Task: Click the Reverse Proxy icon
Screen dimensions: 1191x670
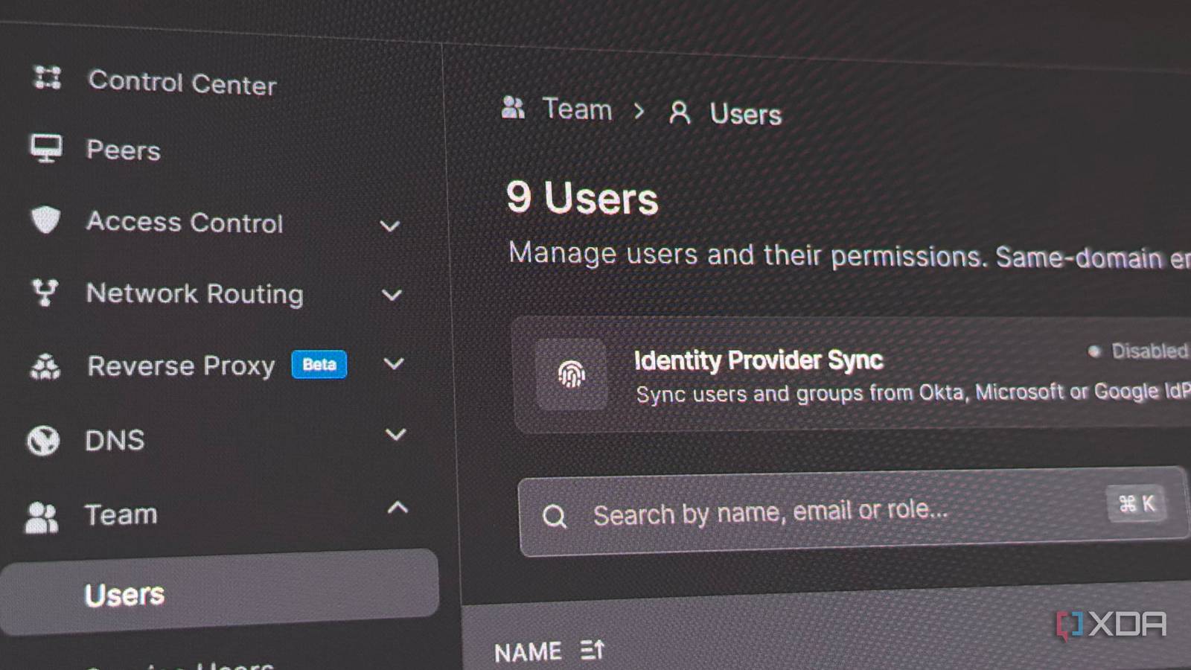Action: (45, 366)
